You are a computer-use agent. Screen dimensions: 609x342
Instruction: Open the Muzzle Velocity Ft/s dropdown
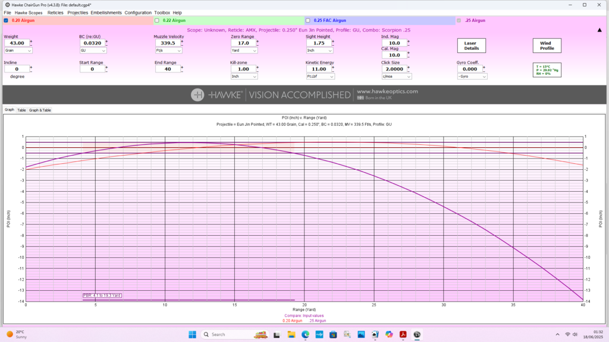pyautogui.click(x=168, y=50)
